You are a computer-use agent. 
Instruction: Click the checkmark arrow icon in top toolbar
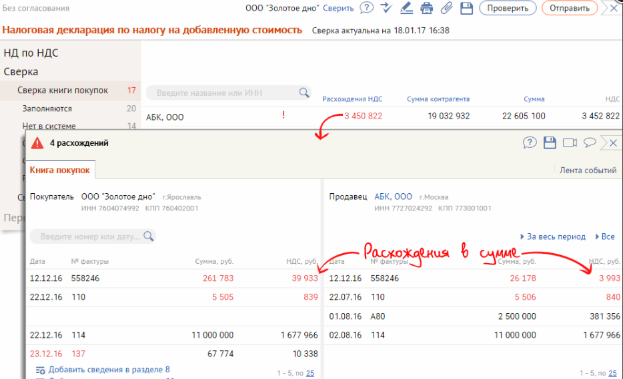coord(386,8)
